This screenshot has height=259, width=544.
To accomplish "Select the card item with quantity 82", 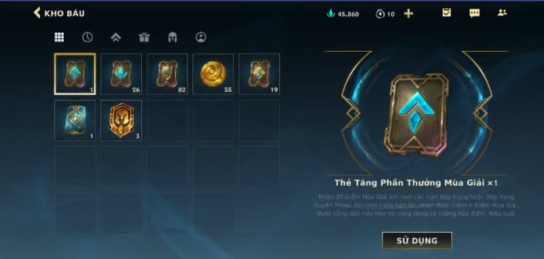I will click(x=167, y=74).
